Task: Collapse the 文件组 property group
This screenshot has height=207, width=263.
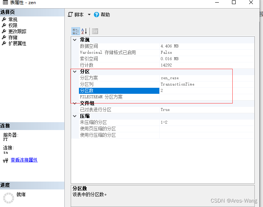Action: click(x=75, y=103)
